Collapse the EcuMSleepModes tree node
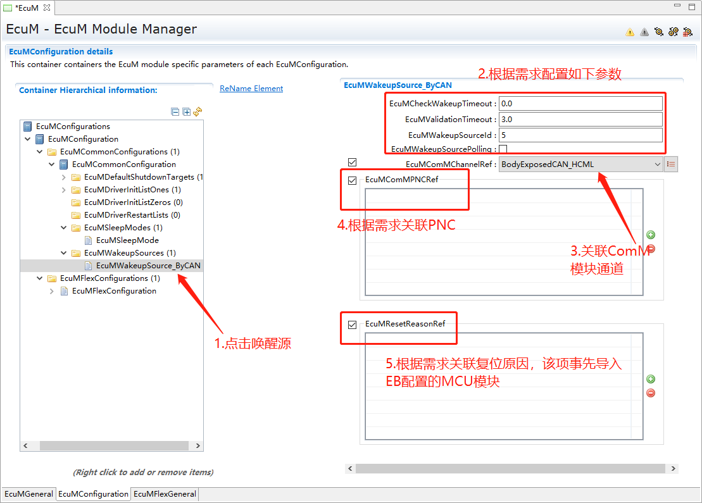 64,228
